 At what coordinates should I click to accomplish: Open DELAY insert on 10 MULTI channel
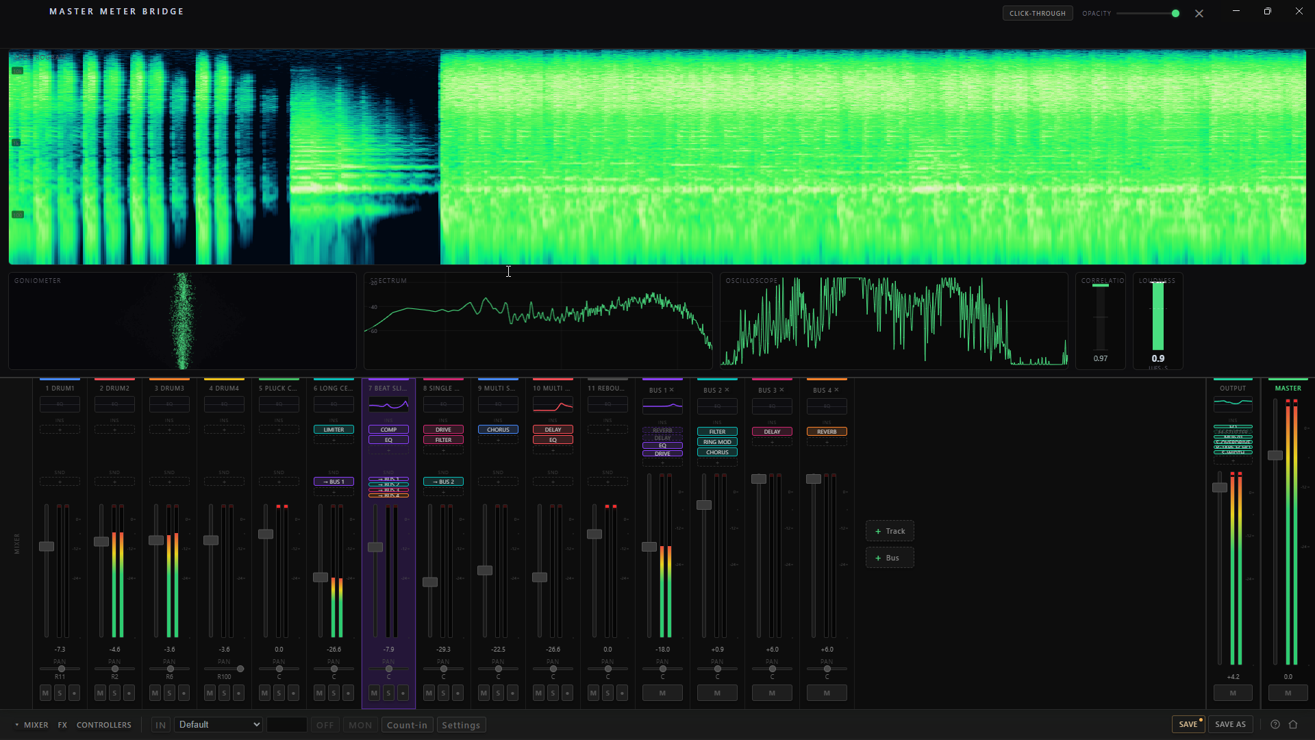click(553, 430)
